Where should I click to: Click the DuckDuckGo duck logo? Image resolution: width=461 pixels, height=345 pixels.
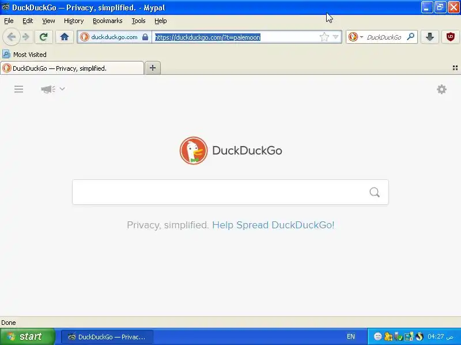coord(194,151)
